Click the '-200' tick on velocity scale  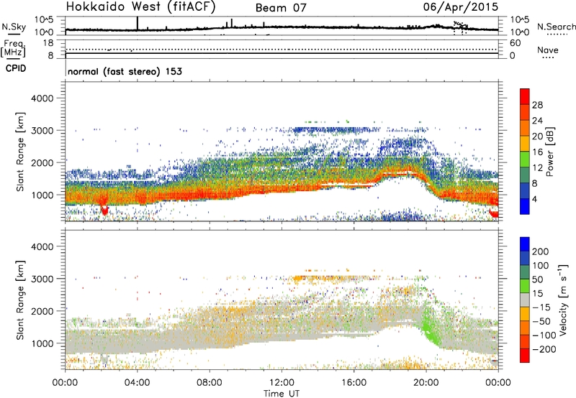pos(544,349)
